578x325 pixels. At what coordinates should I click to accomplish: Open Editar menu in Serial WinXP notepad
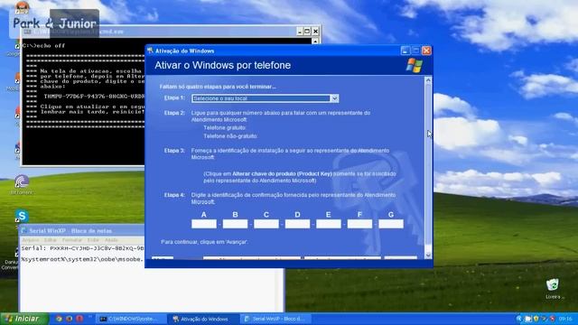click(x=51, y=240)
